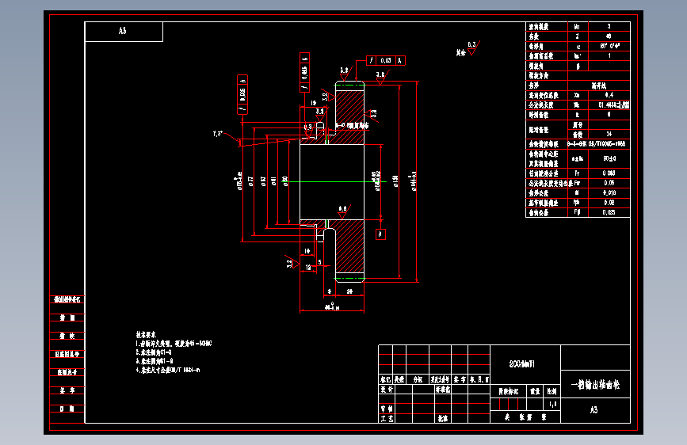
Task: Select the Wk symbol cell
Action: click(x=577, y=105)
